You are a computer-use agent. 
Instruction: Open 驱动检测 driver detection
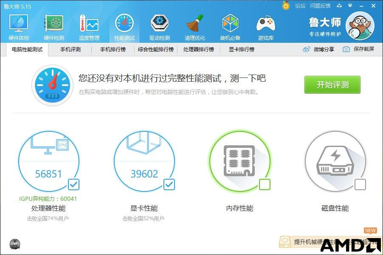[x=160, y=27]
